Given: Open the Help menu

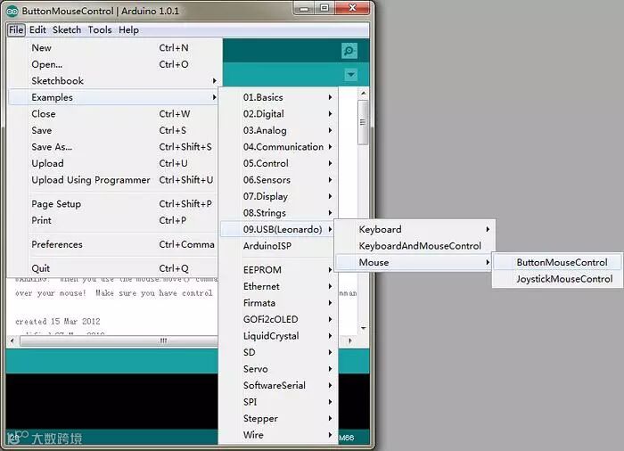Looking at the screenshot, I should pyautogui.click(x=128, y=29).
